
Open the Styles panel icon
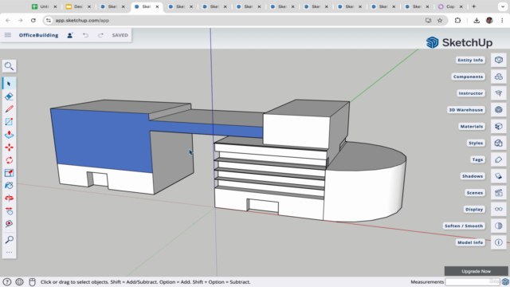click(498, 143)
